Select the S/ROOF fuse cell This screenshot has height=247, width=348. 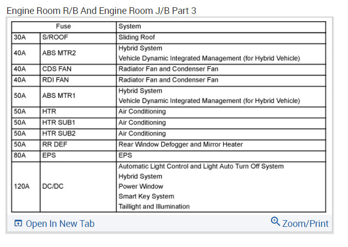point(55,38)
